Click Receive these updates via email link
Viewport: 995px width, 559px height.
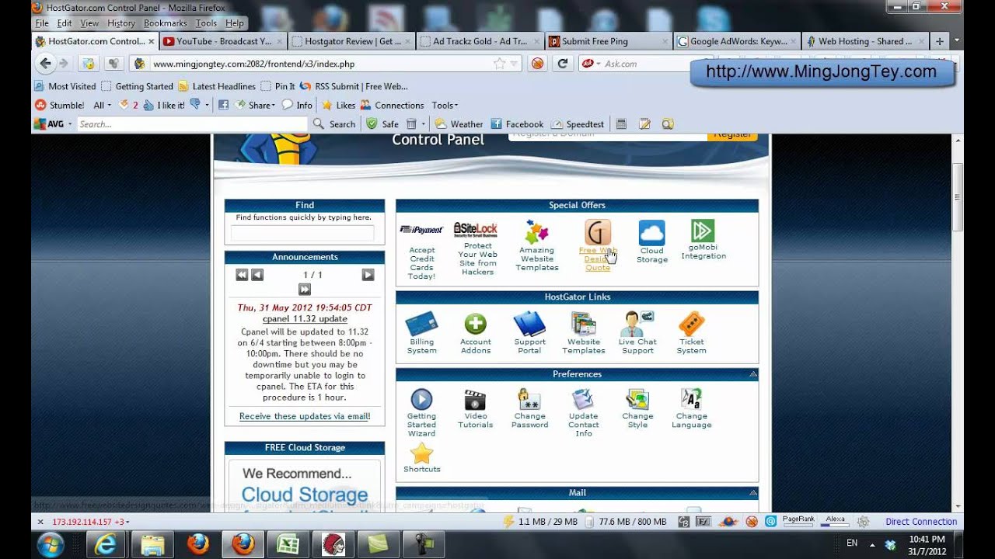coord(305,416)
